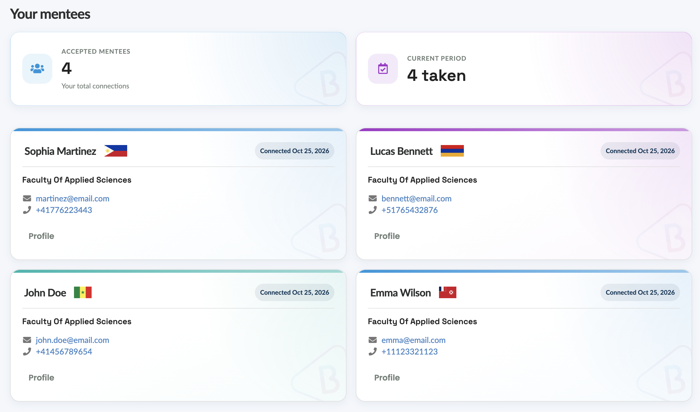
Task: Click the phone icon beside +41456789654
Action: 27,352
